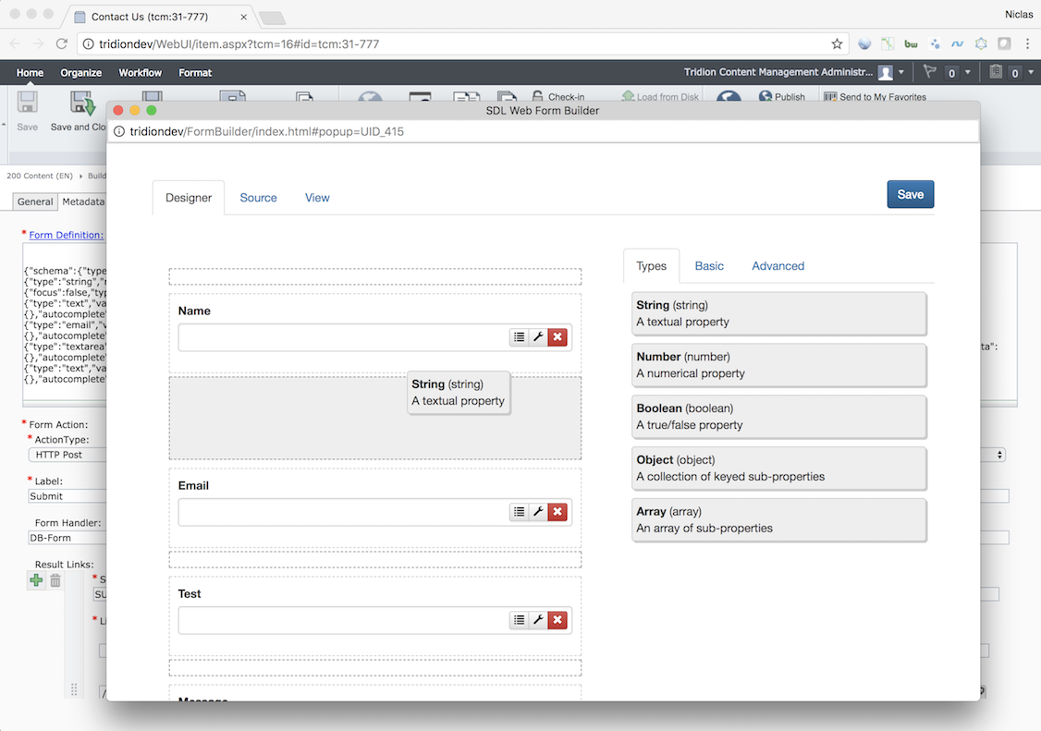Click the list options icon for Test field
The width and height of the screenshot is (1041, 731).
pyautogui.click(x=520, y=620)
